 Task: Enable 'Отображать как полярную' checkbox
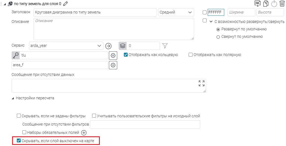[191, 55]
